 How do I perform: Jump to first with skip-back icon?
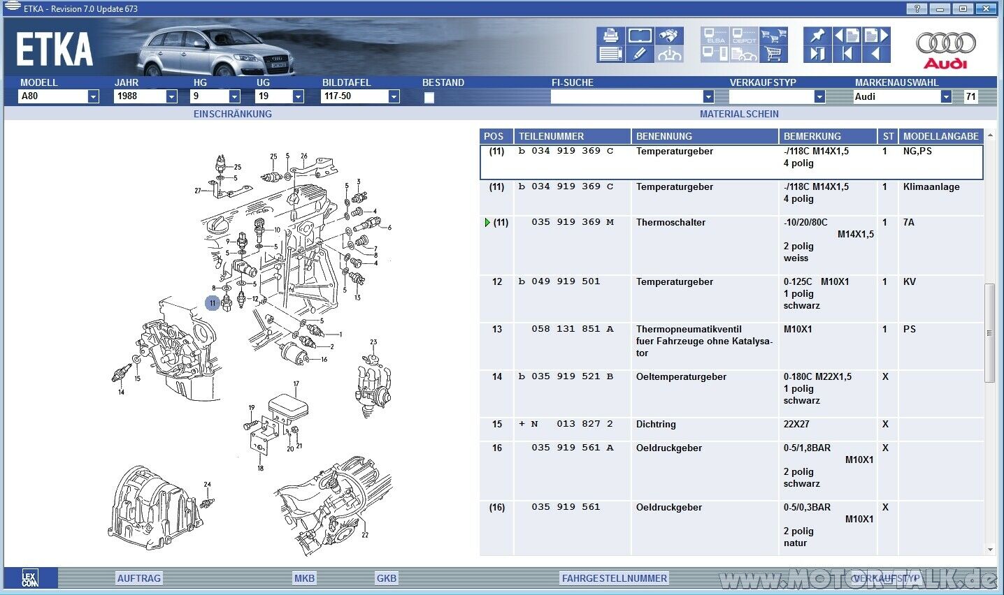pyautogui.click(x=847, y=54)
